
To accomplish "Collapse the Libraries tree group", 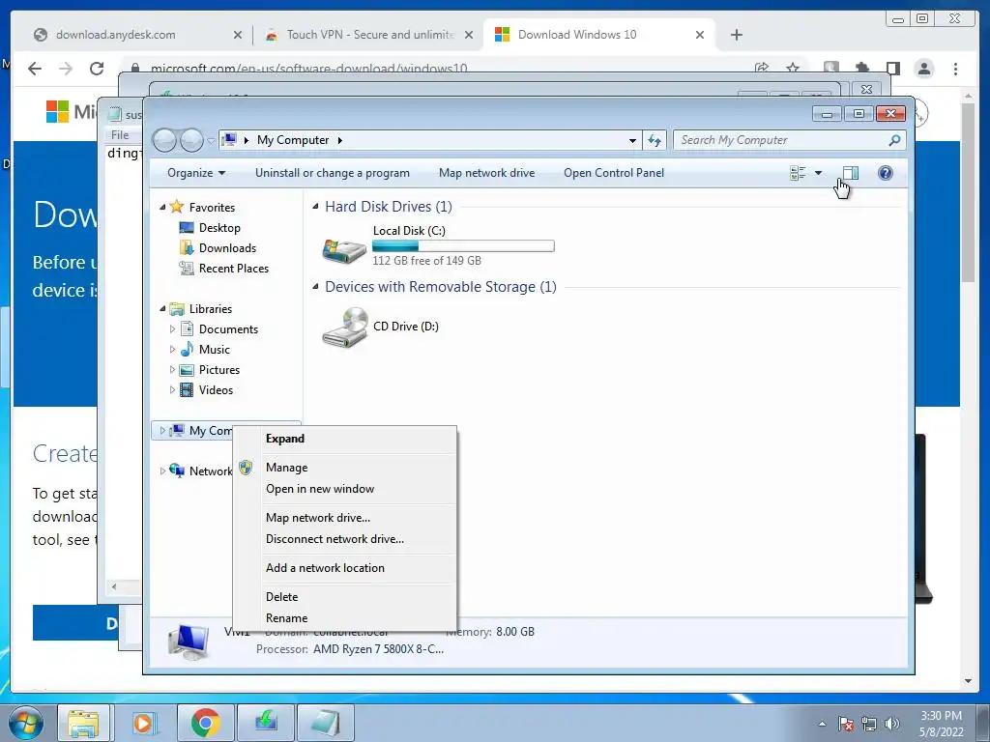I will [x=162, y=308].
